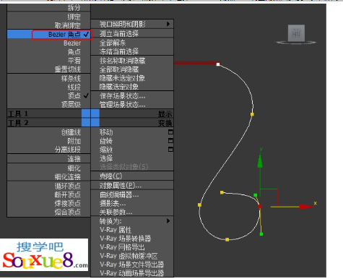Choose 取消绑定 from the quad menu

[x=48, y=25]
